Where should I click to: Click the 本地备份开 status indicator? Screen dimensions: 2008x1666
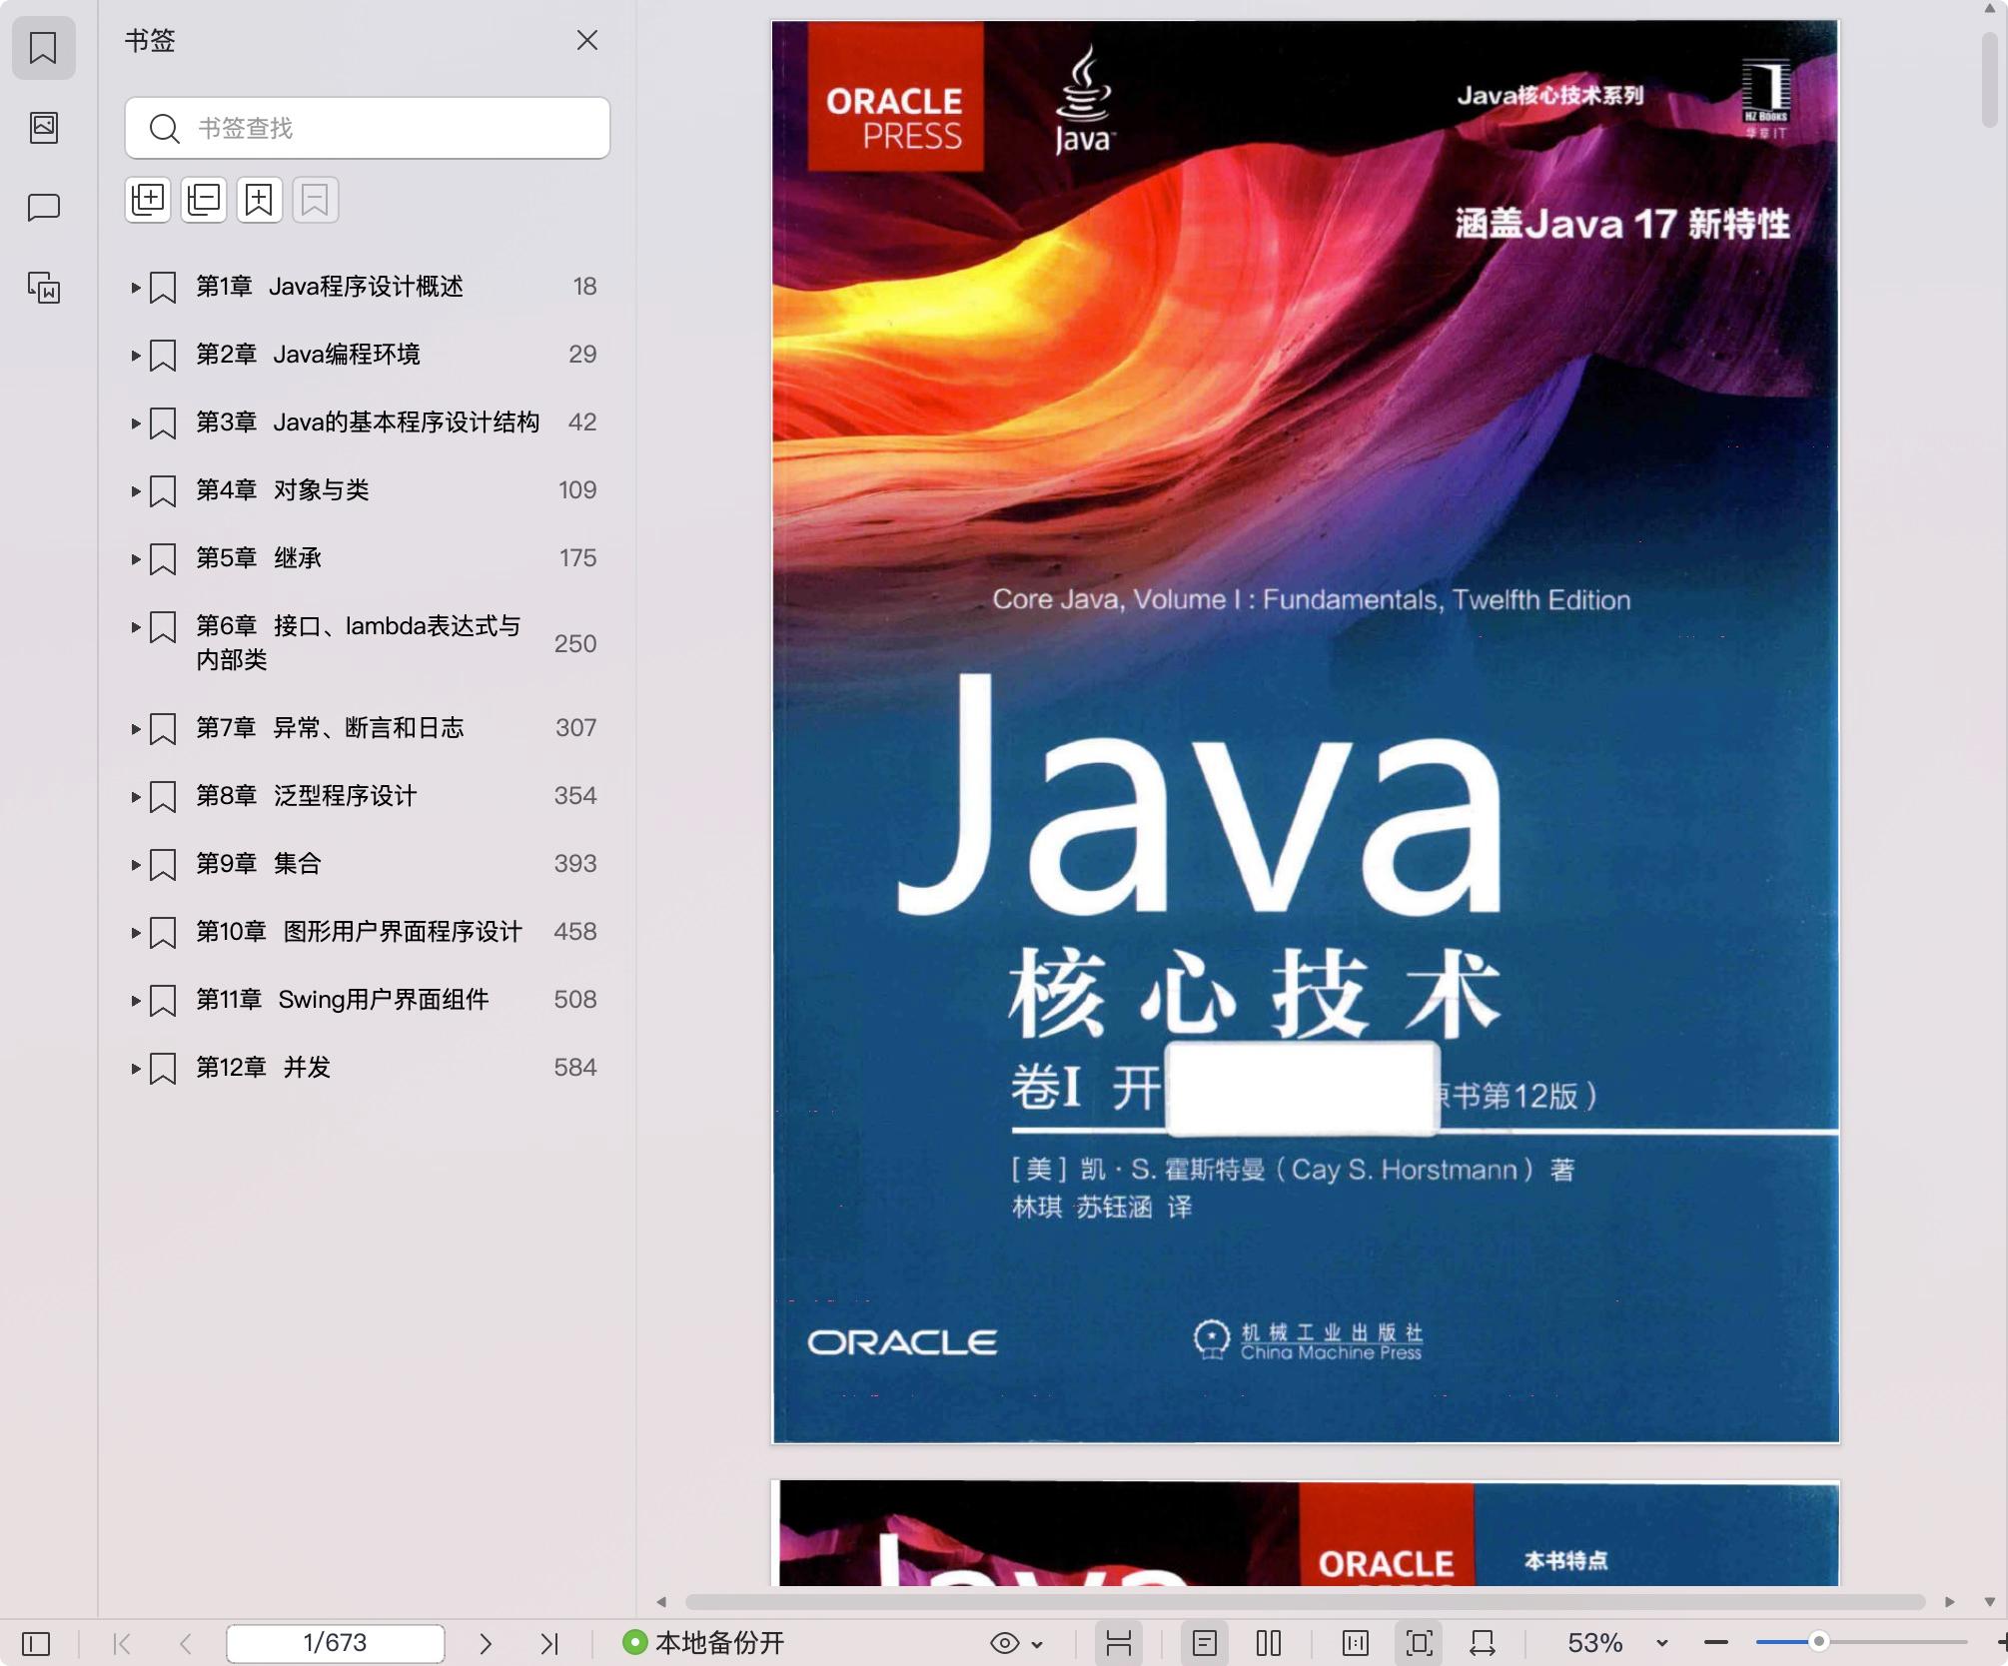(x=703, y=1643)
